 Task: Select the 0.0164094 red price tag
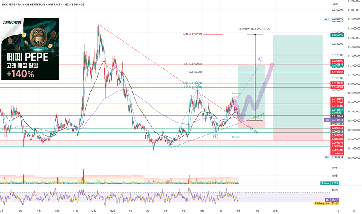point(337,88)
